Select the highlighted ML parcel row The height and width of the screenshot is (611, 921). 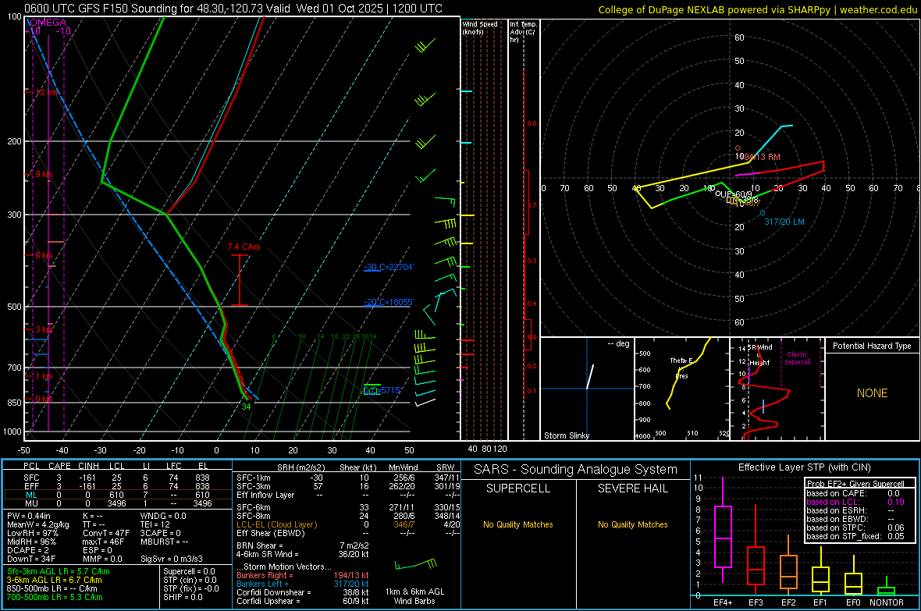tap(118, 495)
